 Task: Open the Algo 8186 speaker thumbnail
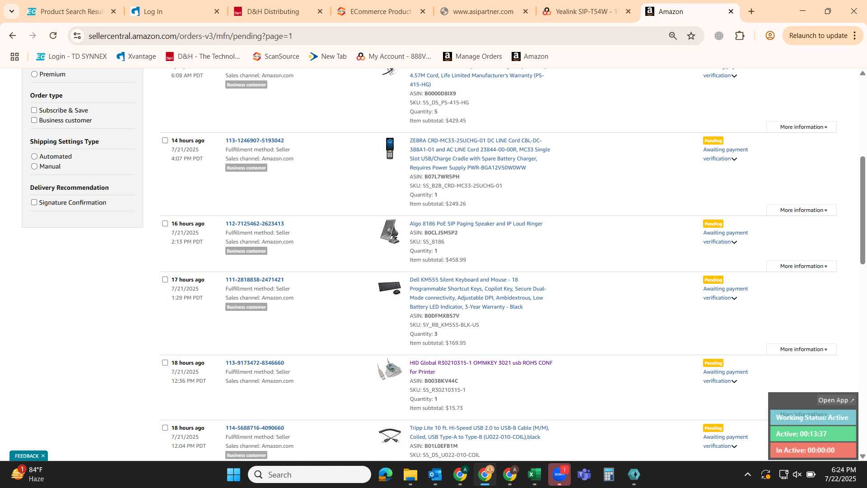[390, 231]
